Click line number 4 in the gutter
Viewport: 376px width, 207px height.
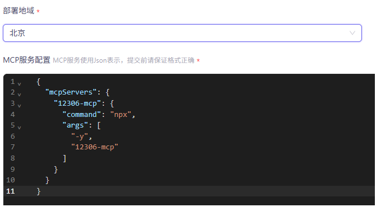point(12,115)
